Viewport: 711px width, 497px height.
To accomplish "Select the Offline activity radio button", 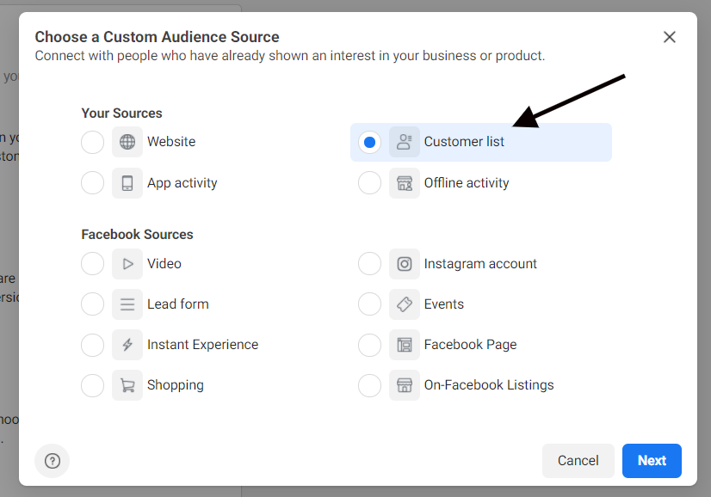I will tap(369, 182).
